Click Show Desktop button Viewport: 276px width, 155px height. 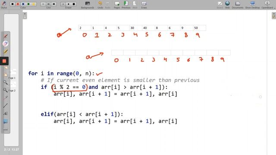point(252,5)
